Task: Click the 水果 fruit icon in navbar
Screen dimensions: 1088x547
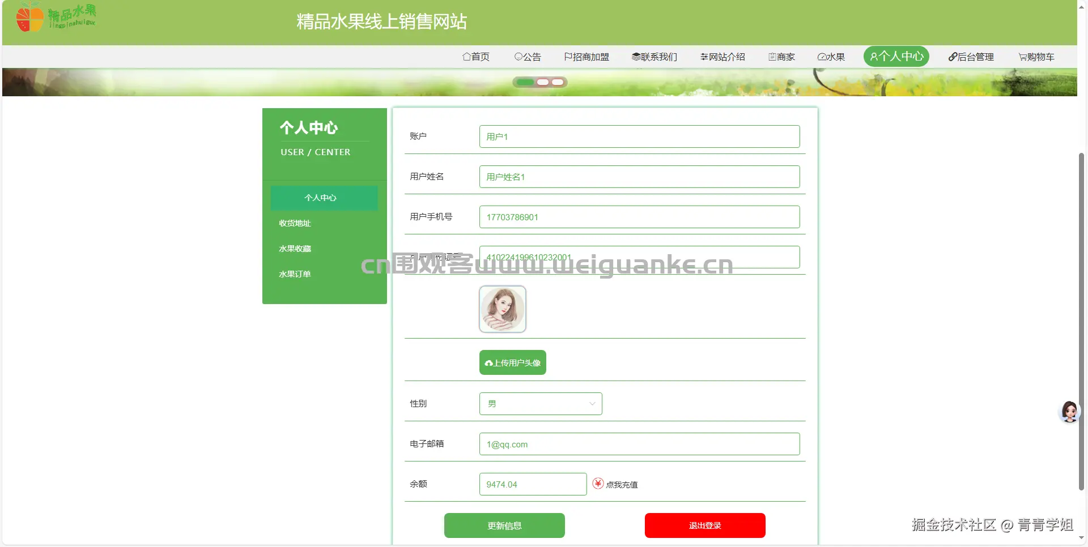Action: 821,57
